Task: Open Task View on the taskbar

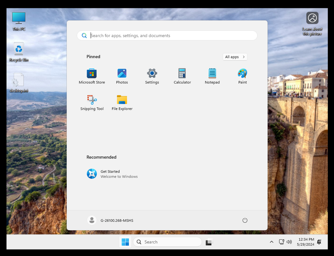Action: [209, 242]
